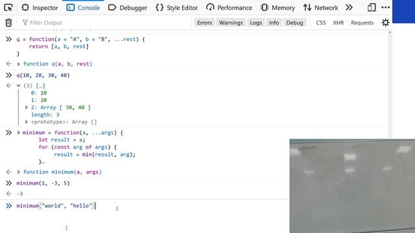Clear console output with trash icon

(x=8, y=23)
